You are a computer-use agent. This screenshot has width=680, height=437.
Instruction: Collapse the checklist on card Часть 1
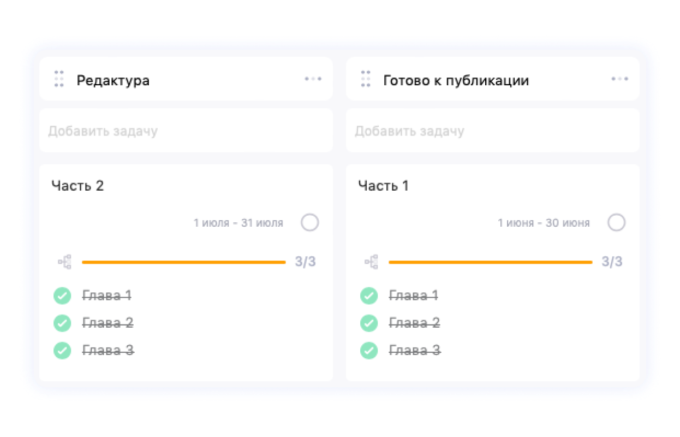(371, 261)
